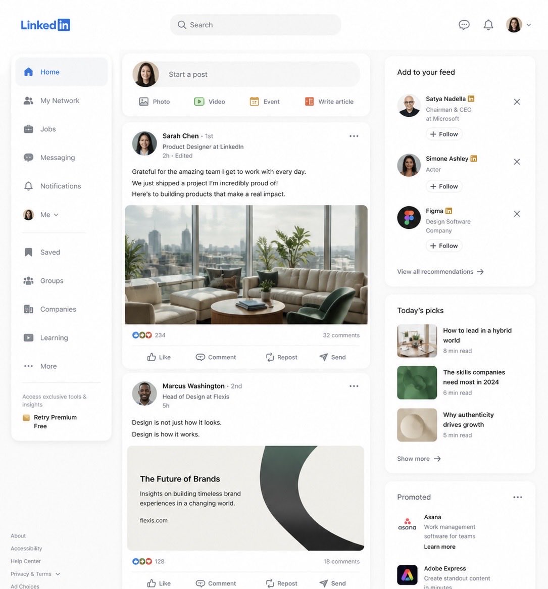
Task: Click the Groups icon in sidebar
Action: pyautogui.click(x=29, y=280)
